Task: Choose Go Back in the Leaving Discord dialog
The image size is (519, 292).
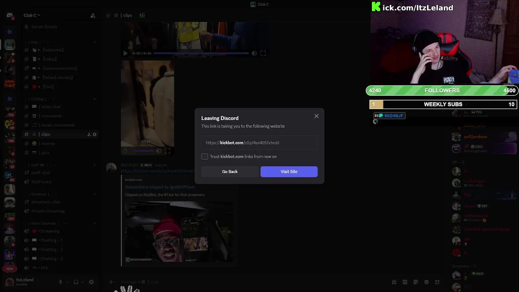Action: coord(230,172)
